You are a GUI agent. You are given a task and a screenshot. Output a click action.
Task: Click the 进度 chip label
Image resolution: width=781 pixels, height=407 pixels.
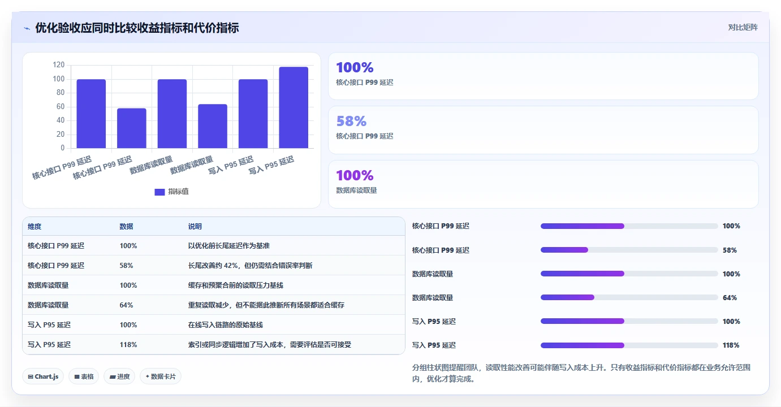(123, 376)
